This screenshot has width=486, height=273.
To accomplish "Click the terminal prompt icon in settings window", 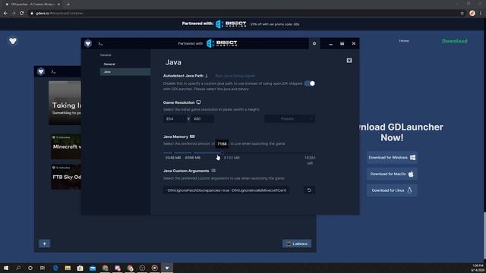I will (100, 44).
